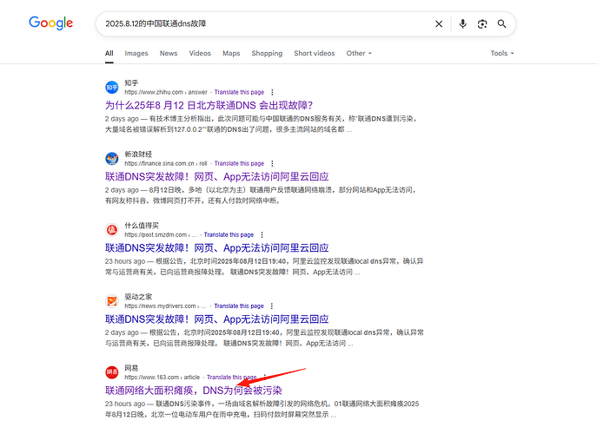Switch to the Maps tab

[x=231, y=53]
